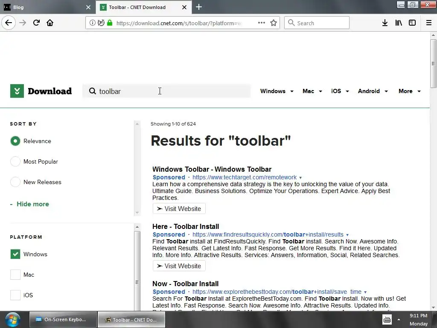Select Relevance sort option
Image resolution: width=437 pixels, height=328 pixels.
coord(15,141)
